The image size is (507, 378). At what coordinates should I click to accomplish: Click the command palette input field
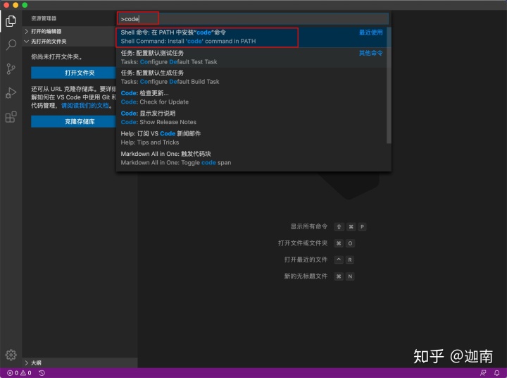click(254, 19)
